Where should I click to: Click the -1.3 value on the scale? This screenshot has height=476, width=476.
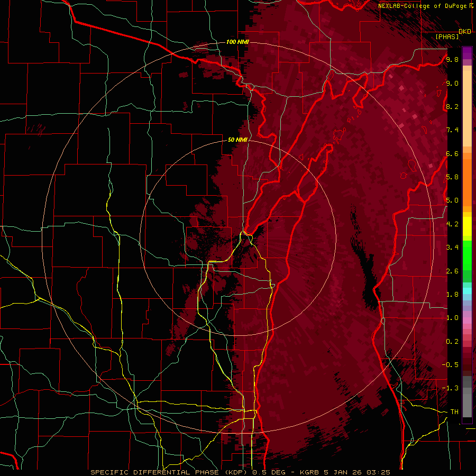(x=450, y=388)
